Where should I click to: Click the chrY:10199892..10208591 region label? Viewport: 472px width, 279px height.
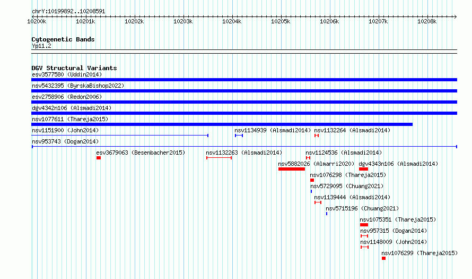(x=68, y=12)
